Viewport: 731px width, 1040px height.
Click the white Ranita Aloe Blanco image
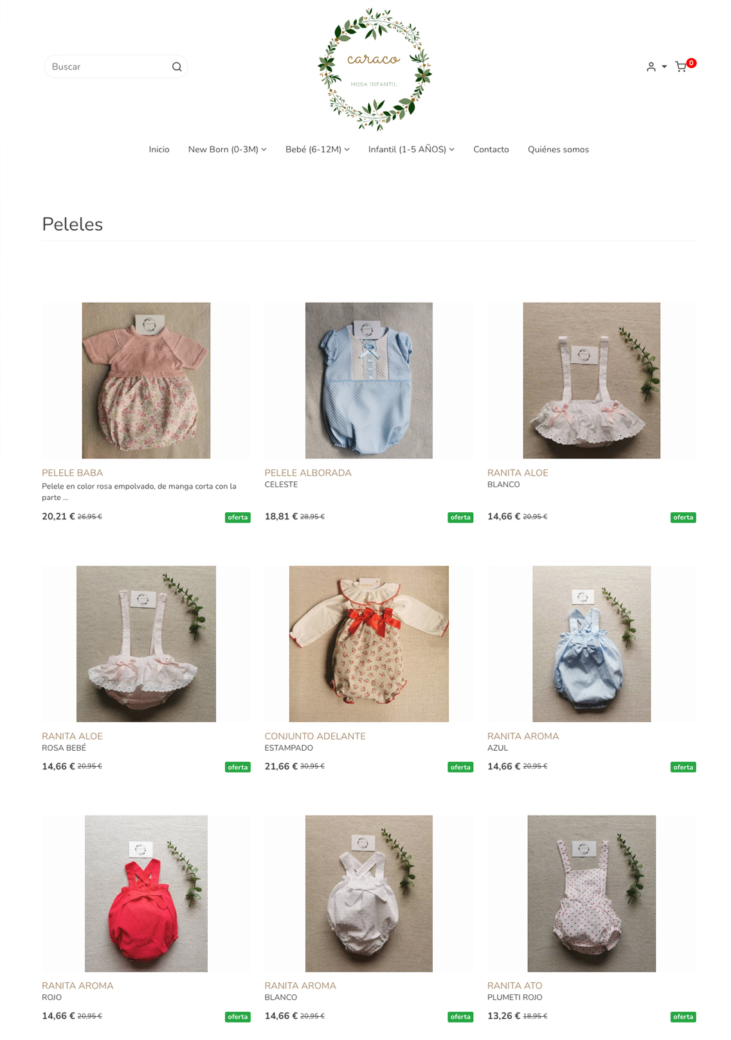[591, 381]
